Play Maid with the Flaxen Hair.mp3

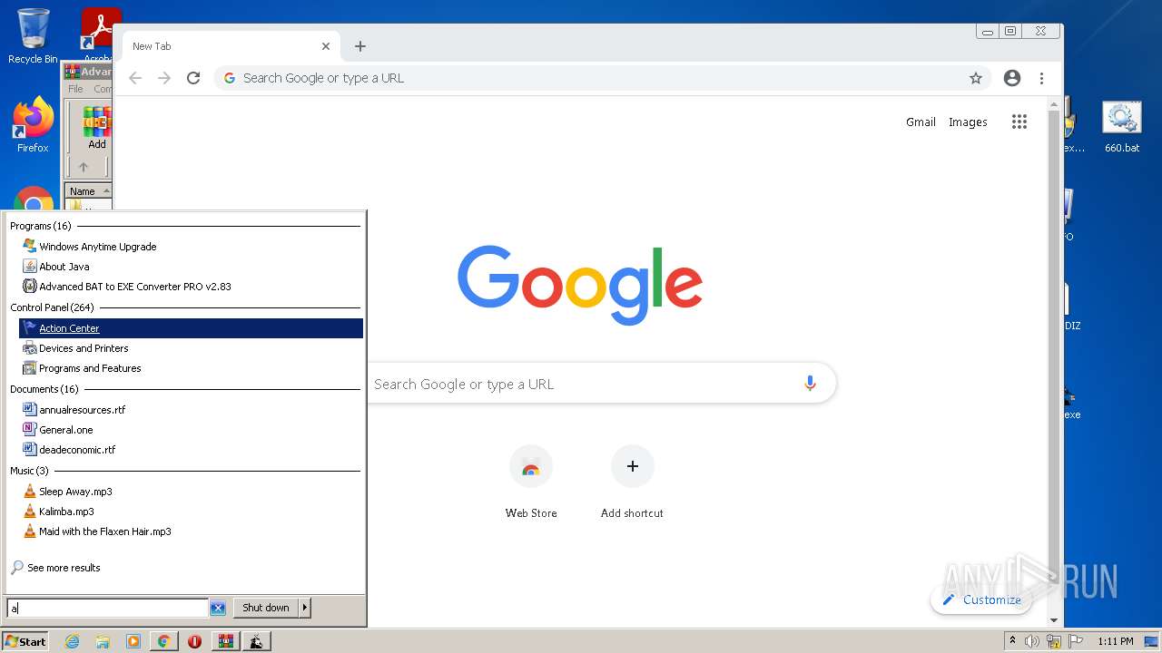tap(104, 531)
